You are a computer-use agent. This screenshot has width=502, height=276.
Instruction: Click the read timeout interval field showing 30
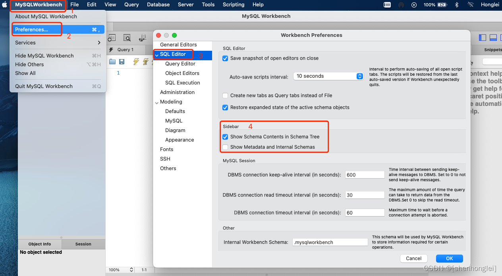365,195
